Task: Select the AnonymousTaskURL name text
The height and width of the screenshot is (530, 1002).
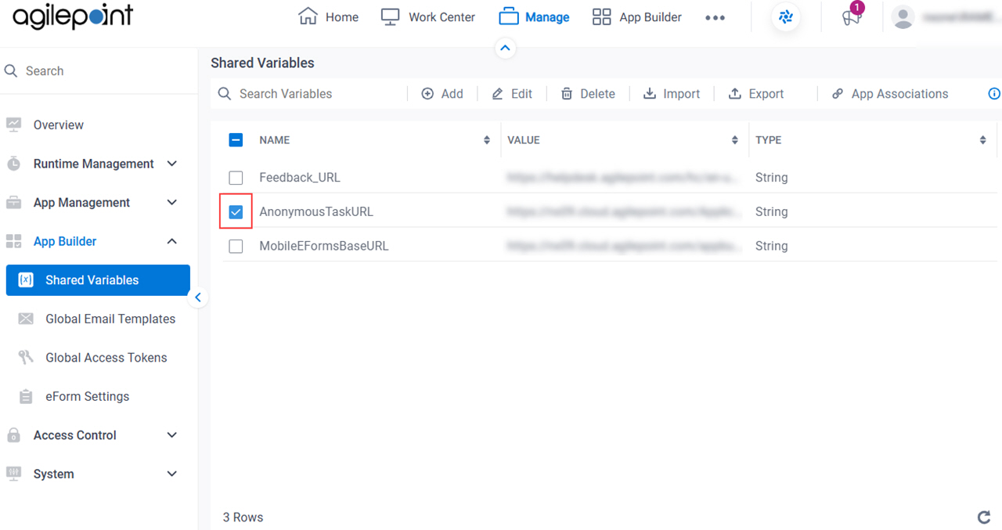Action: coord(316,212)
